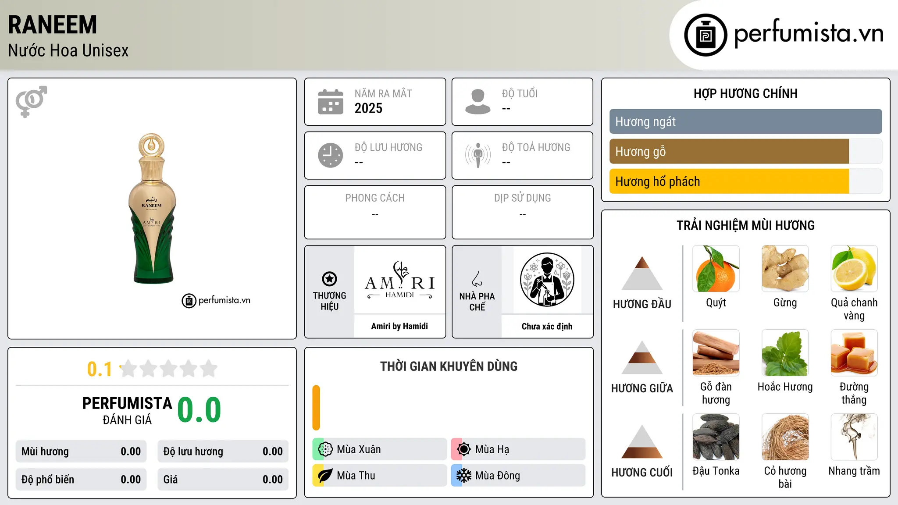Image resolution: width=898 pixels, height=505 pixels.
Task: Click the 0.1 star rating value
Action: tap(100, 369)
